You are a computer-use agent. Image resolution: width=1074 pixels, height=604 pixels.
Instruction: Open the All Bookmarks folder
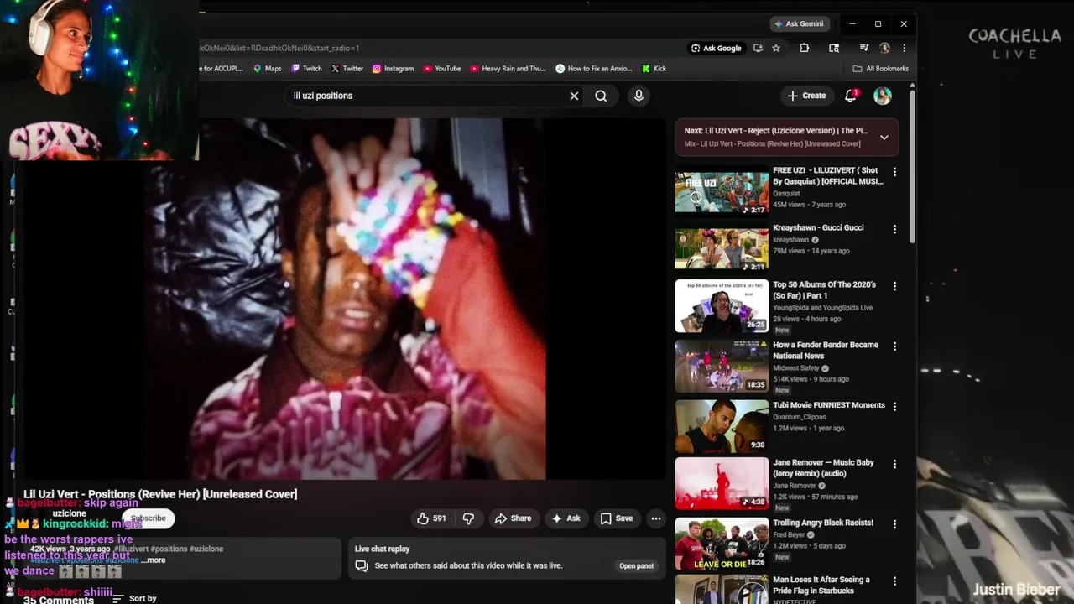(x=880, y=69)
